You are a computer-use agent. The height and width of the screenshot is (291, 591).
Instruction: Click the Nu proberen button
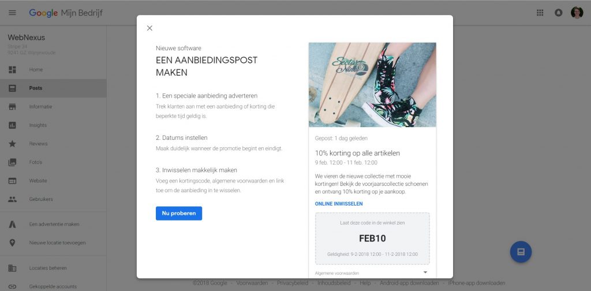coord(179,214)
